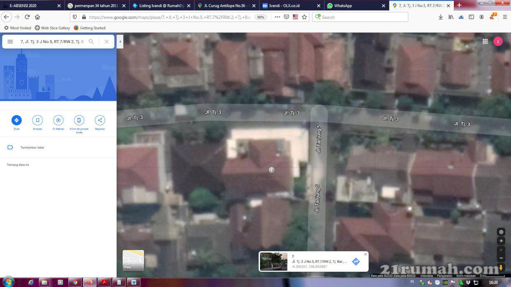The image size is (511, 287).
Task: Open Di Sekitar nearby search
Action: pyautogui.click(x=58, y=120)
